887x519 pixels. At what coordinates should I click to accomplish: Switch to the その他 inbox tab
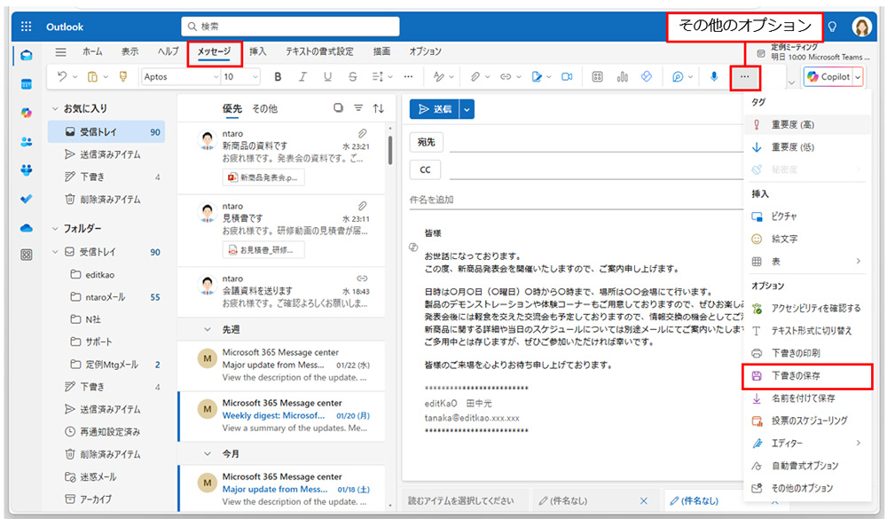pos(264,108)
